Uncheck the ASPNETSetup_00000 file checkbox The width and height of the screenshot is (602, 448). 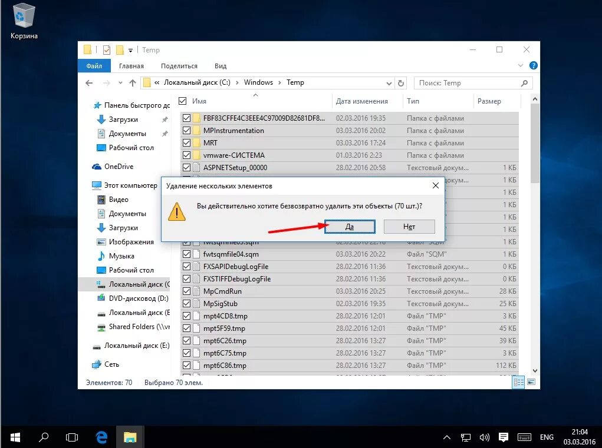[186, 167]
